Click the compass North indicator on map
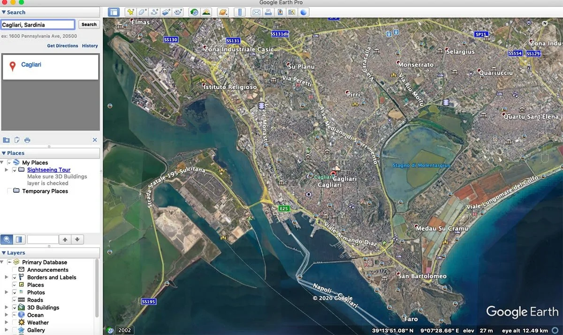Image resolution: width=563 pixels, height=335 pixels. 545,23
